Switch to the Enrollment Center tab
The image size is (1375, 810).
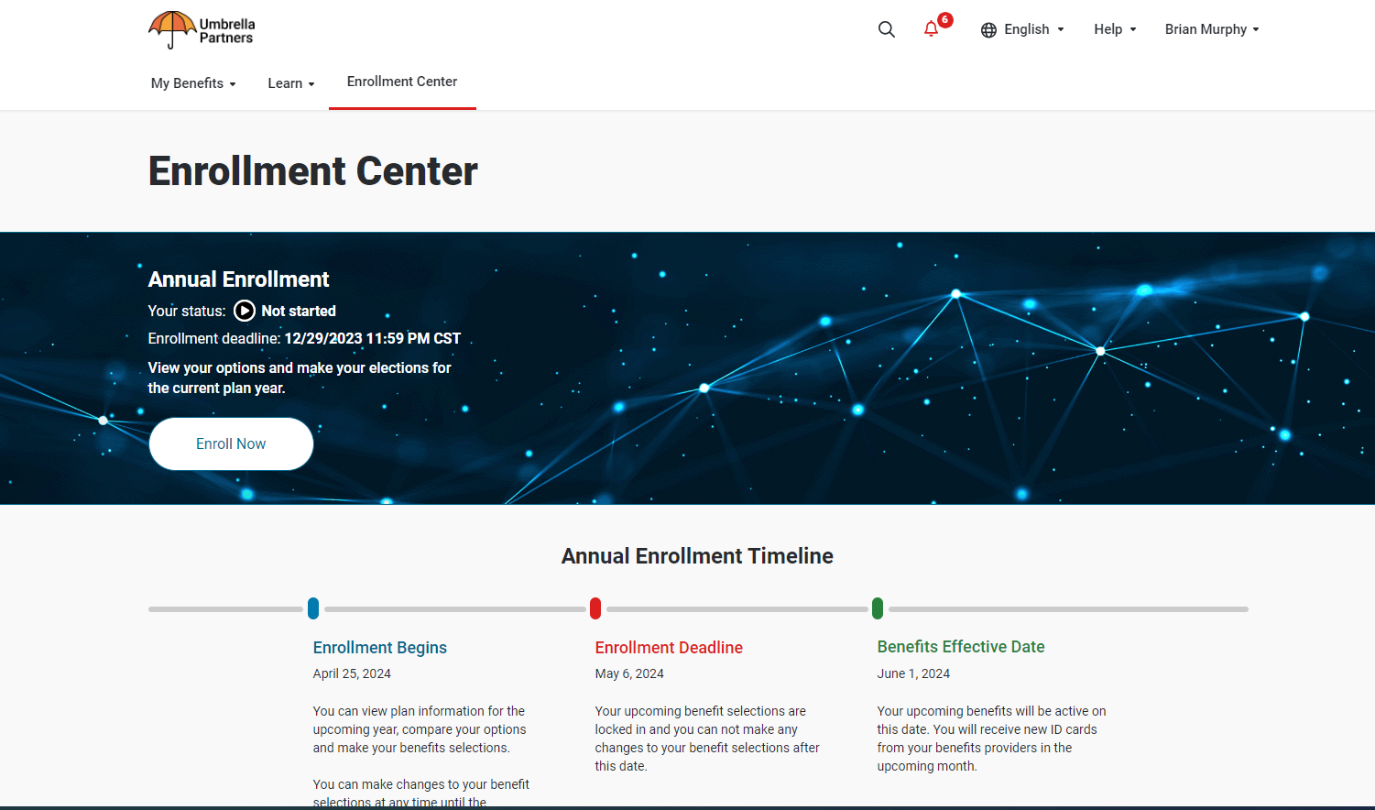click(402, 81)
